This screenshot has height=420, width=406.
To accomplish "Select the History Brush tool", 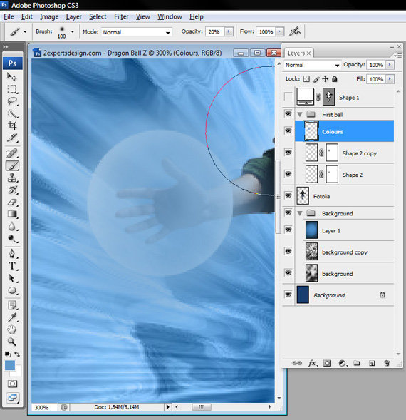I will (12, 190).
